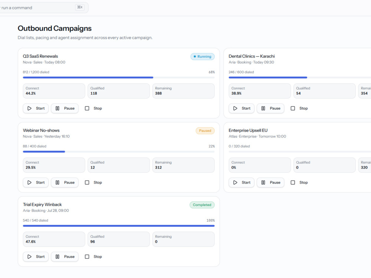Stop the Dental Clinics — Karachi campaign
The image size is (371, 278).
[x=299, y=108]
